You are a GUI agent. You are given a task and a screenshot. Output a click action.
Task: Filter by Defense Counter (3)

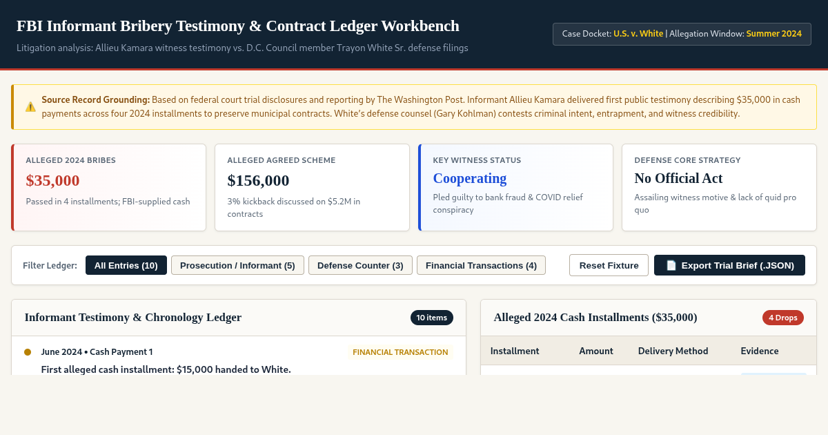[360, 265]
